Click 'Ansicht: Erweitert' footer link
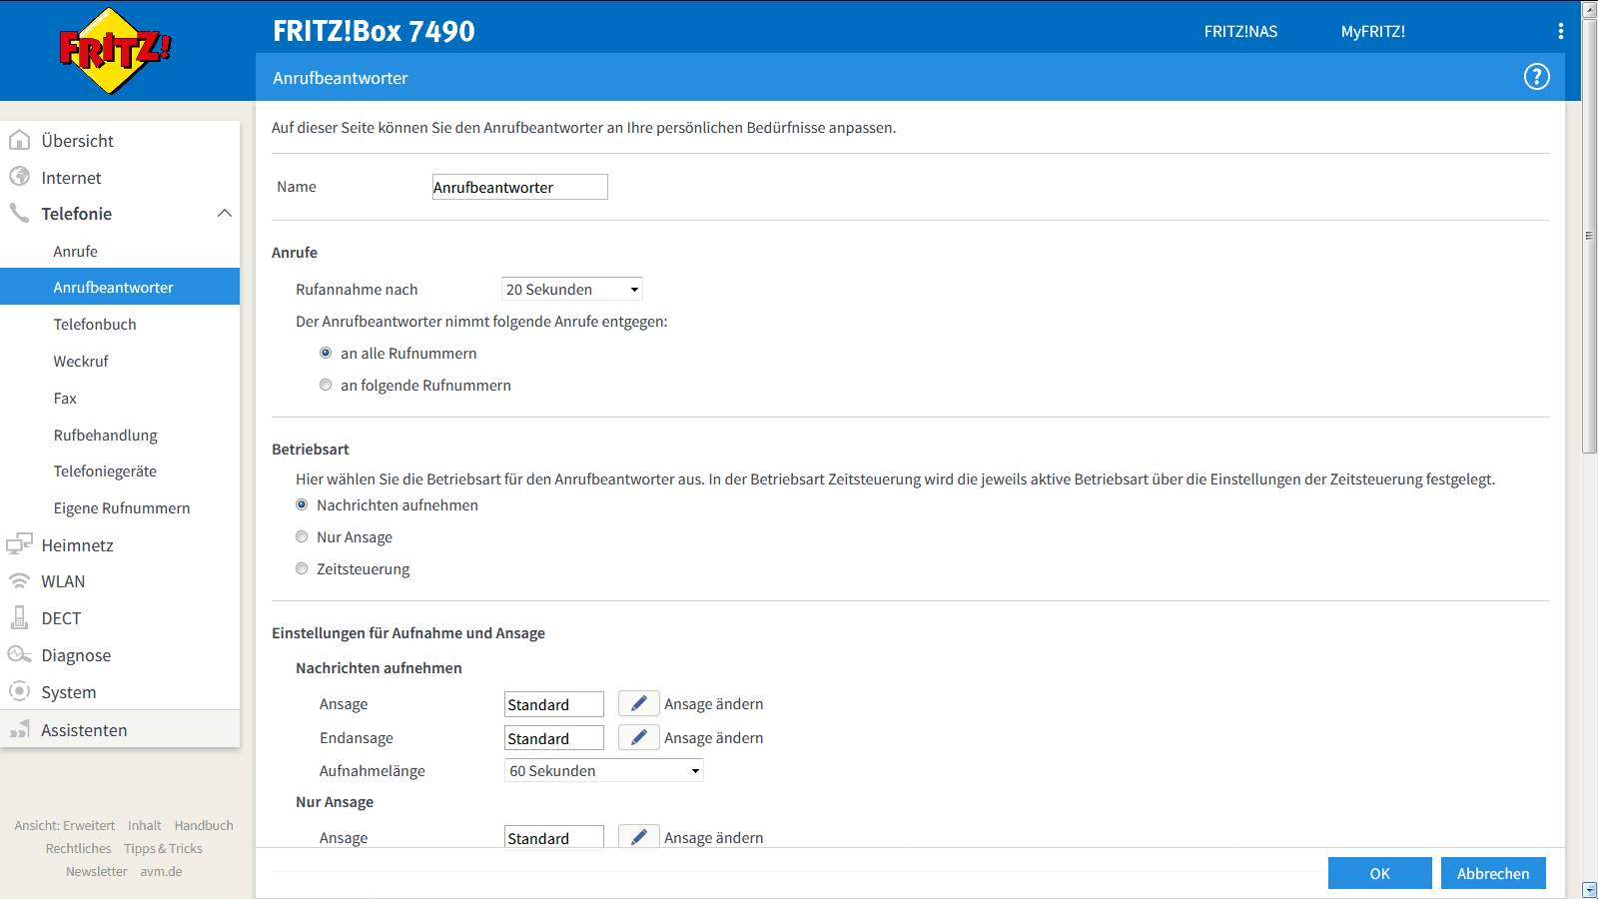This screenshot has height=899, width=1598. click(x=65, y=825)
